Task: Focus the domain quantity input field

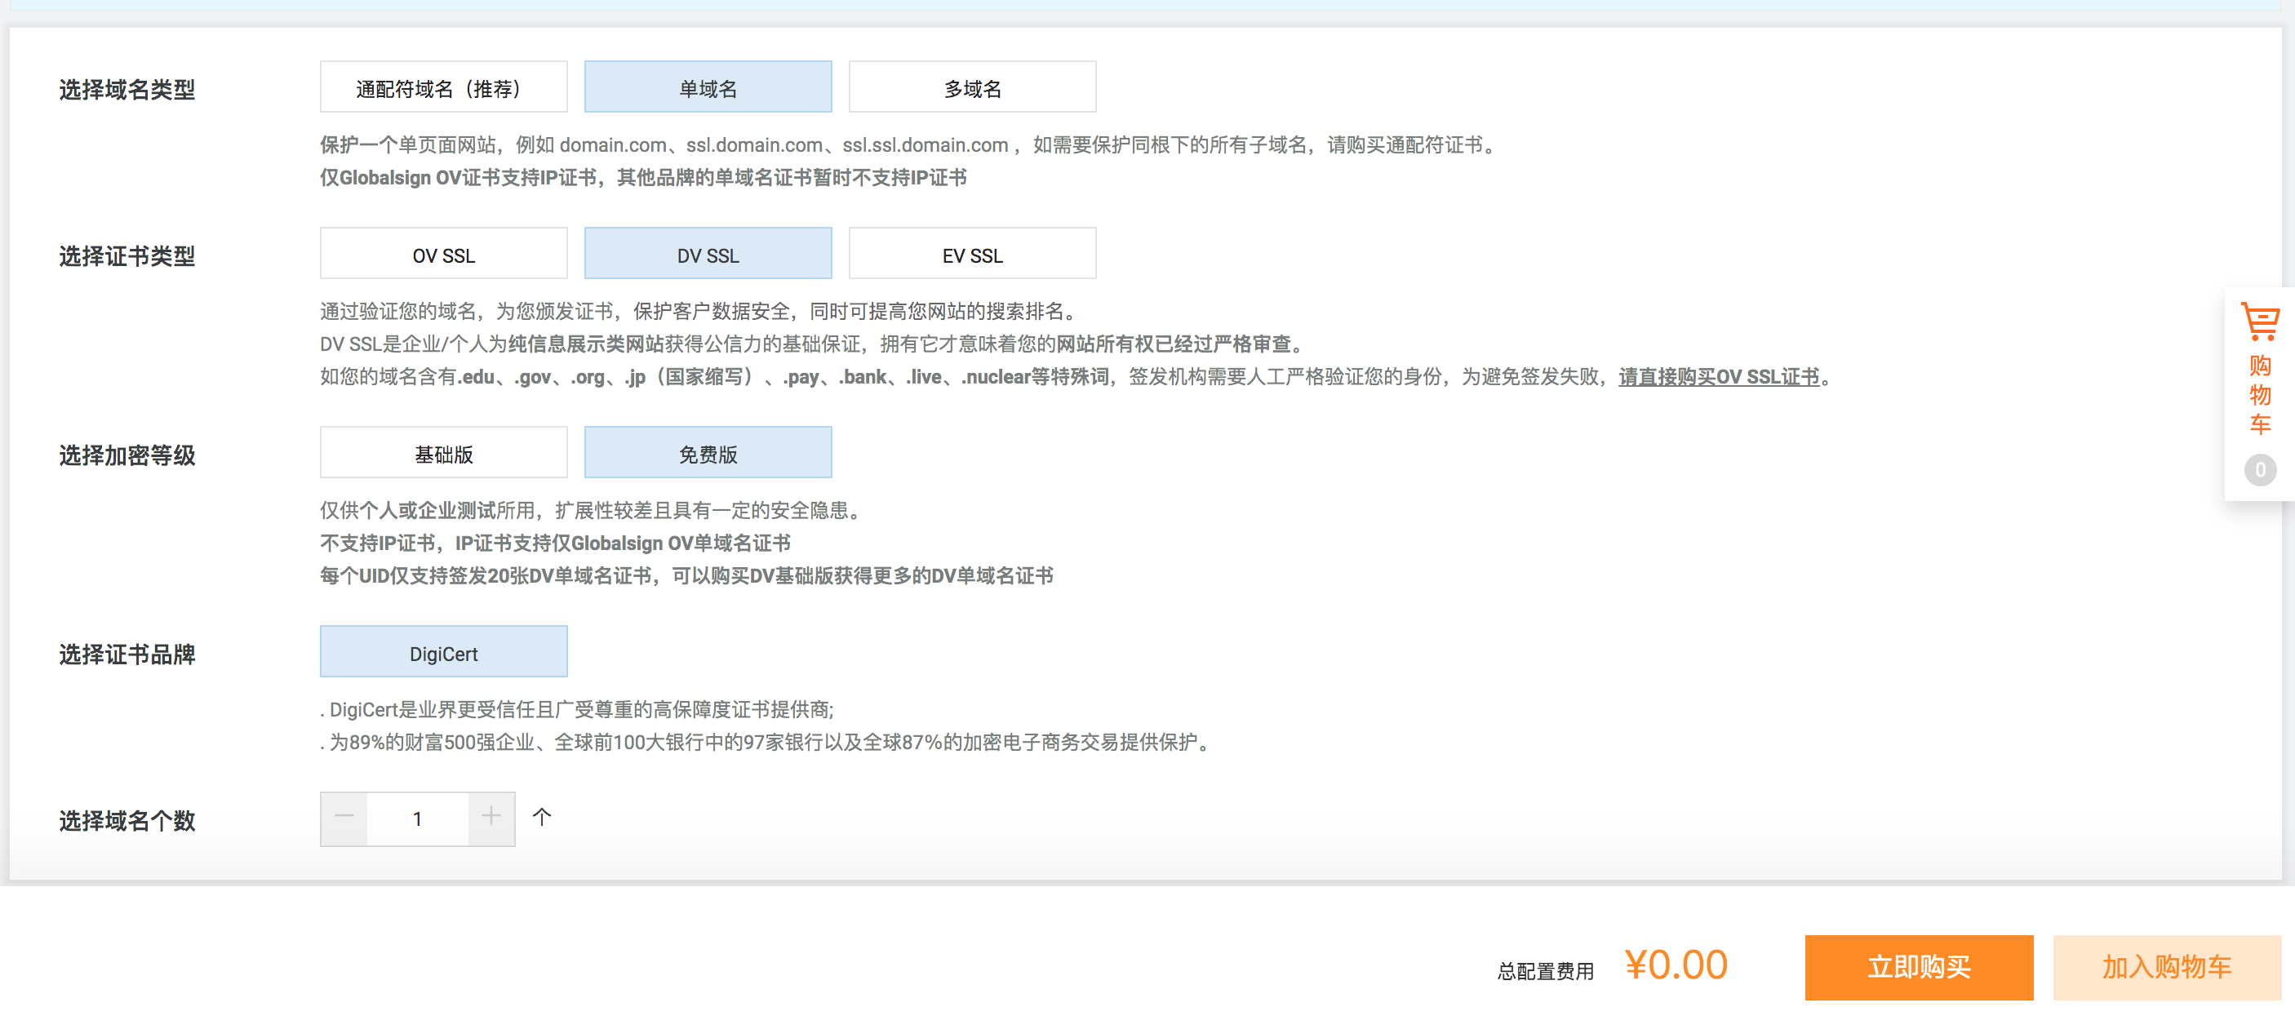Action: click(x=417, y=819)
